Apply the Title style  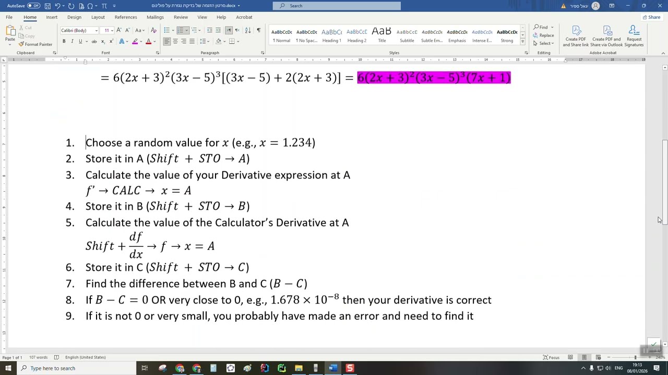click(381, 35)
